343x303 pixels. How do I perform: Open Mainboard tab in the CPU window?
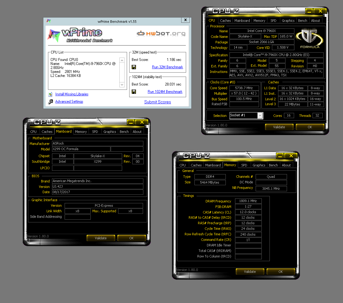242,21
